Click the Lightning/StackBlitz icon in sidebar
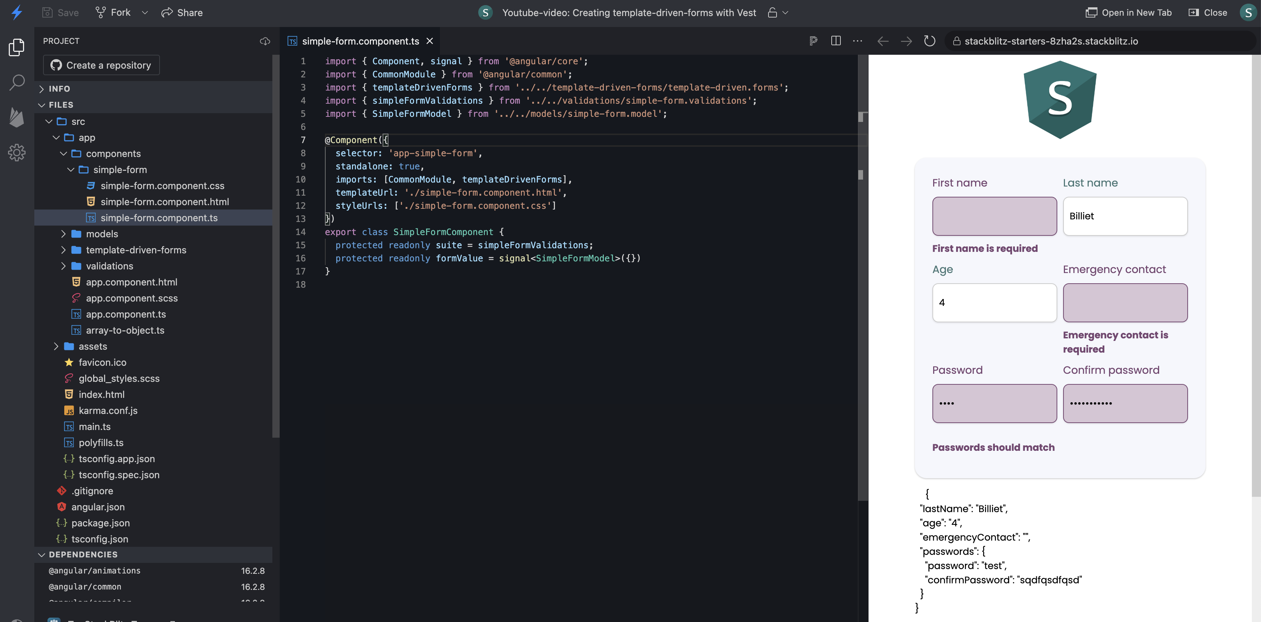Screen dimensions: 1261x622 pyautogui.click(x=18, y=13)
